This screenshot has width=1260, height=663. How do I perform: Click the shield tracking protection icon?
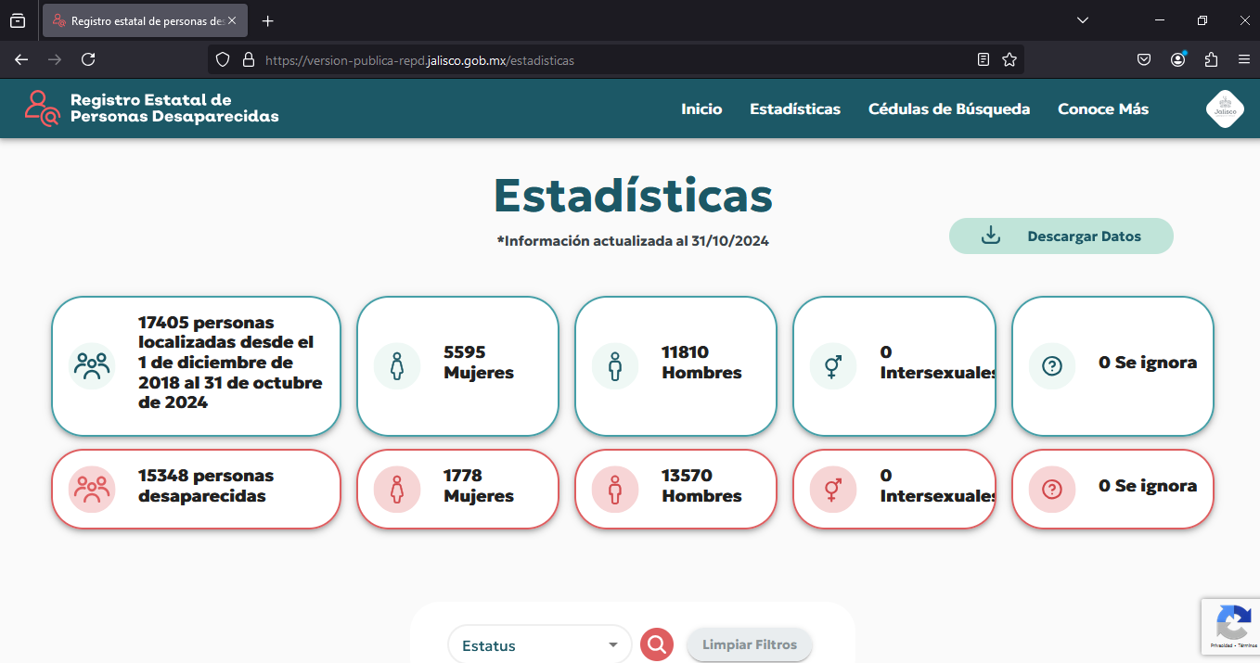(x=223, y=59)
